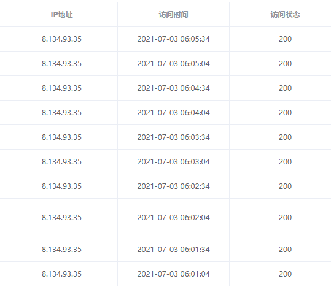Click status 200 in the 06:04:04 row
Viewport: 331px width, 287px height.
point(285,113)
